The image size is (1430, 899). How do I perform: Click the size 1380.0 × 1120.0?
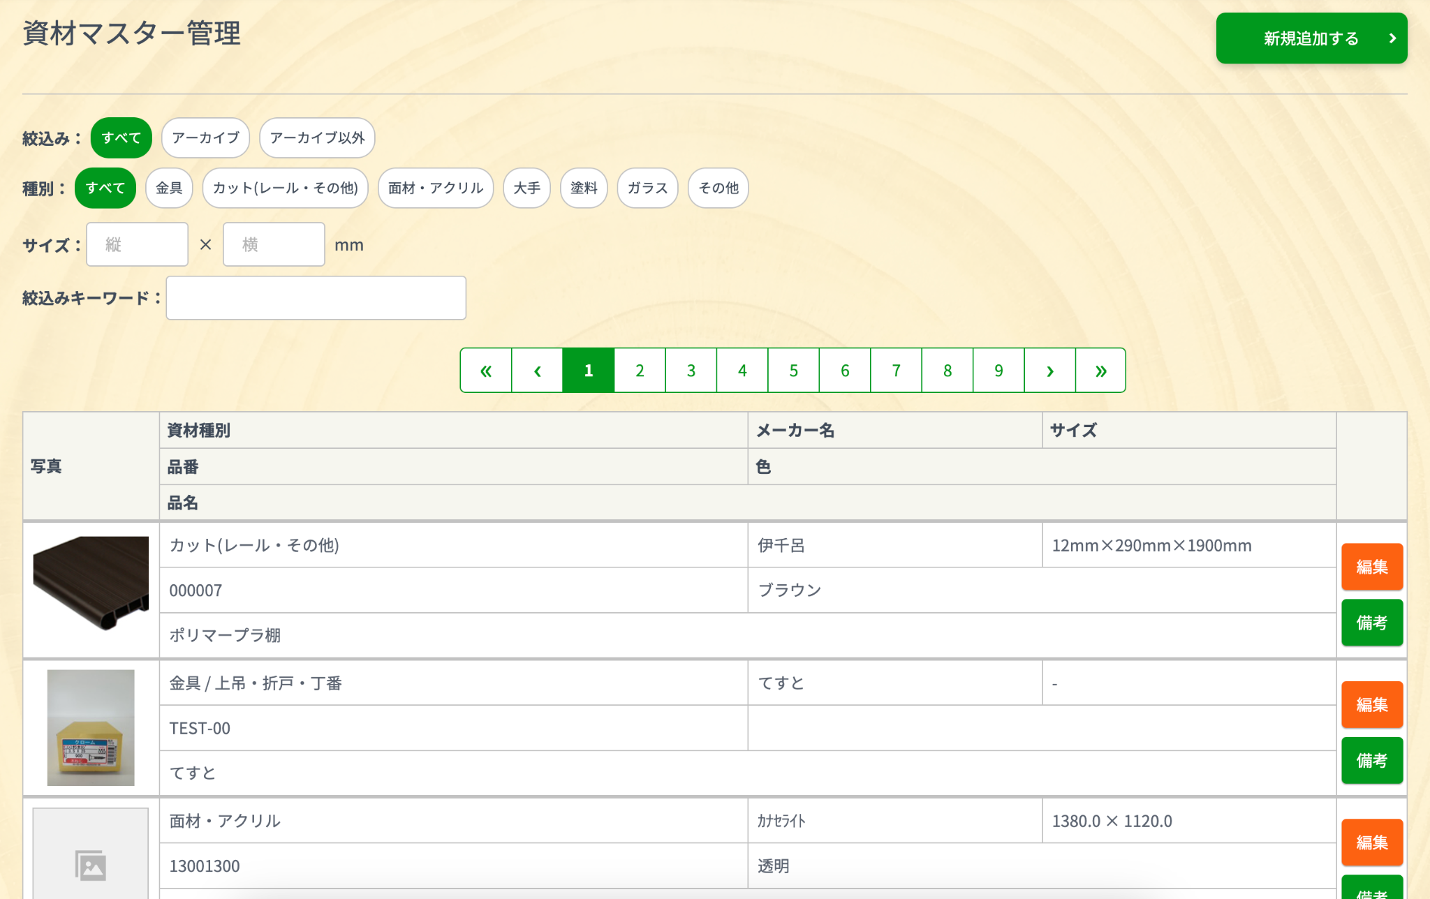[1112, 821]
